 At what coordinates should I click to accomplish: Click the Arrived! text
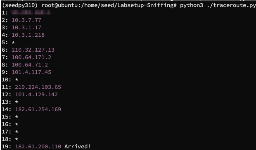point(77,147)
